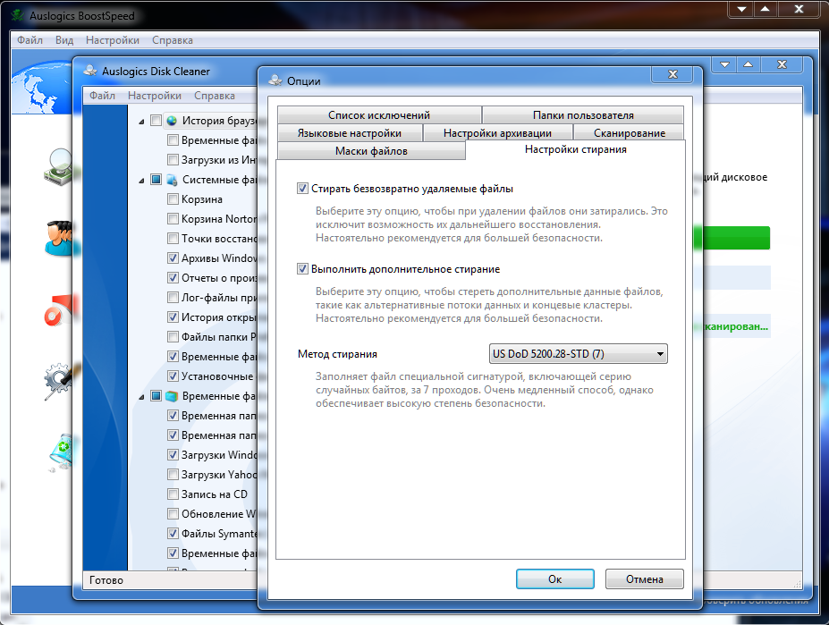The width and height of the screenshot is (829, 625).
Task: Click the Готово status bar text
Action: (106, 580)
